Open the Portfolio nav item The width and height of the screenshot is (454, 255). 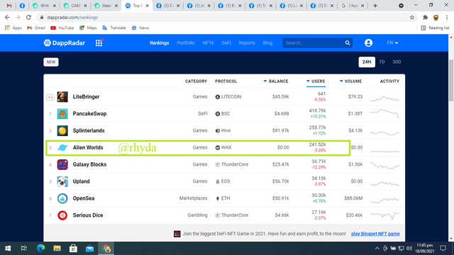[x=186, y=42]
